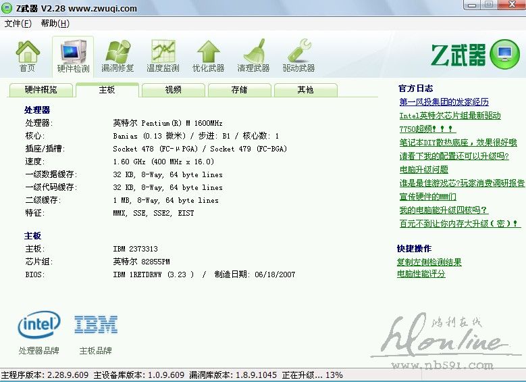Close the Z武器 window
The image size is (526, 382).
click(512, 5)
